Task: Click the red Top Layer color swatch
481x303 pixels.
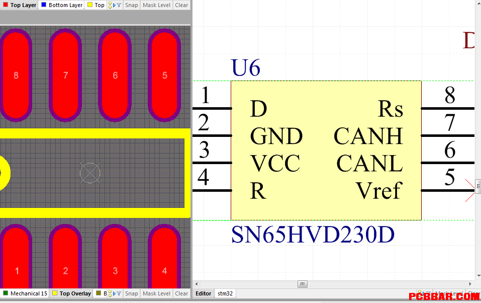Action: click(6, 5)
